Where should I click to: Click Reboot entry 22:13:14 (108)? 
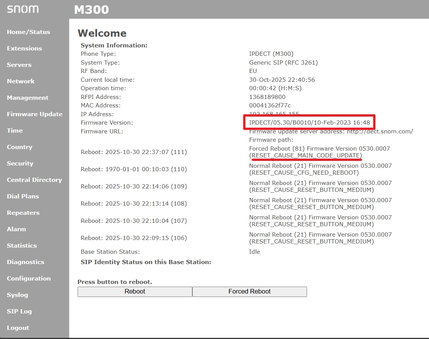(x=134, y=204)
